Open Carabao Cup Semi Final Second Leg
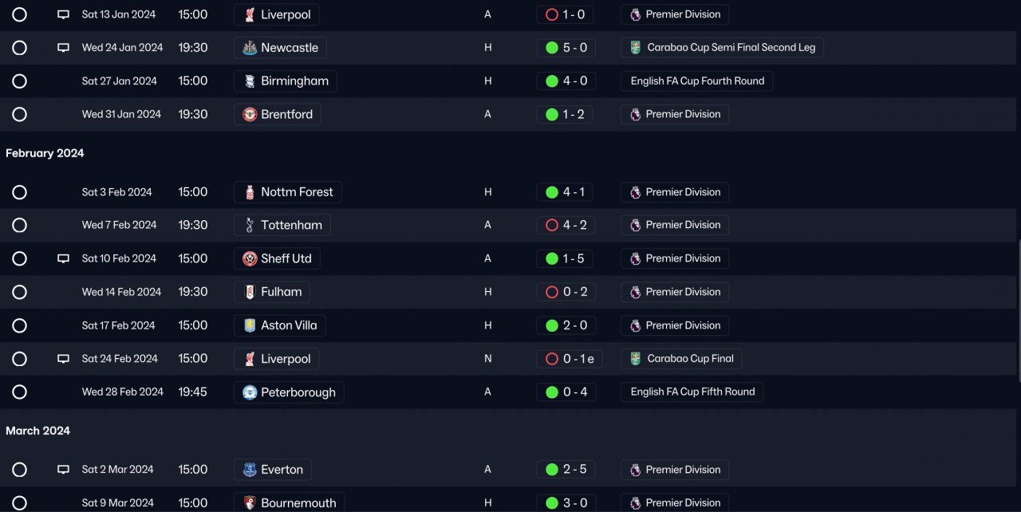The height and width of the screenshot is (512, 1021). 731,48
